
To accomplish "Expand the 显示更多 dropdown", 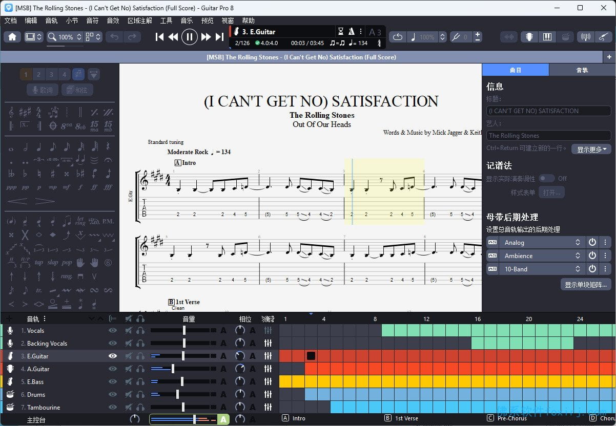I will 591,150.
